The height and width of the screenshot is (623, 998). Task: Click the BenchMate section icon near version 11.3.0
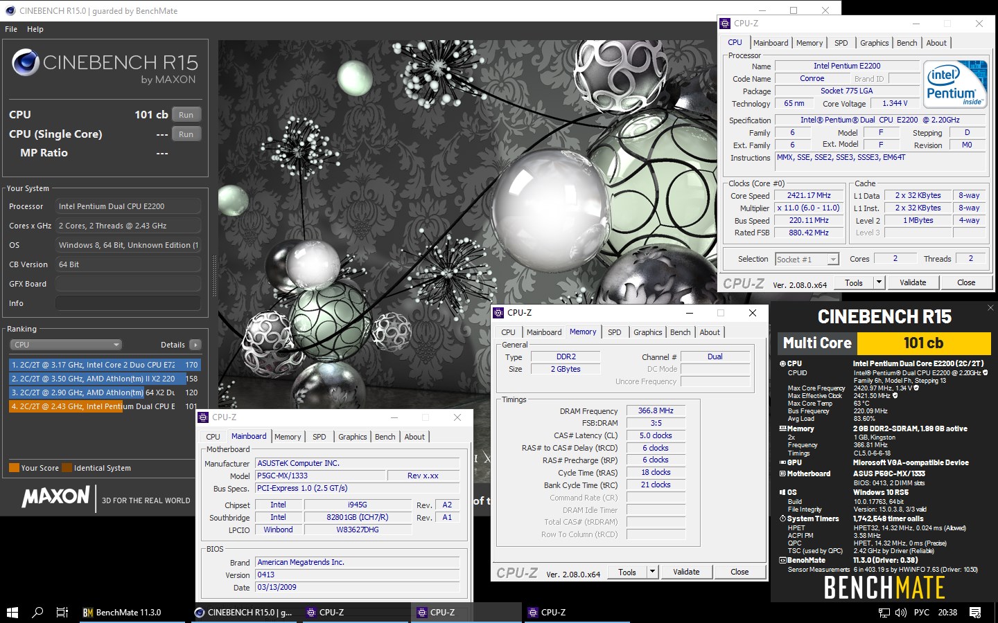click(x=782, y=561)
